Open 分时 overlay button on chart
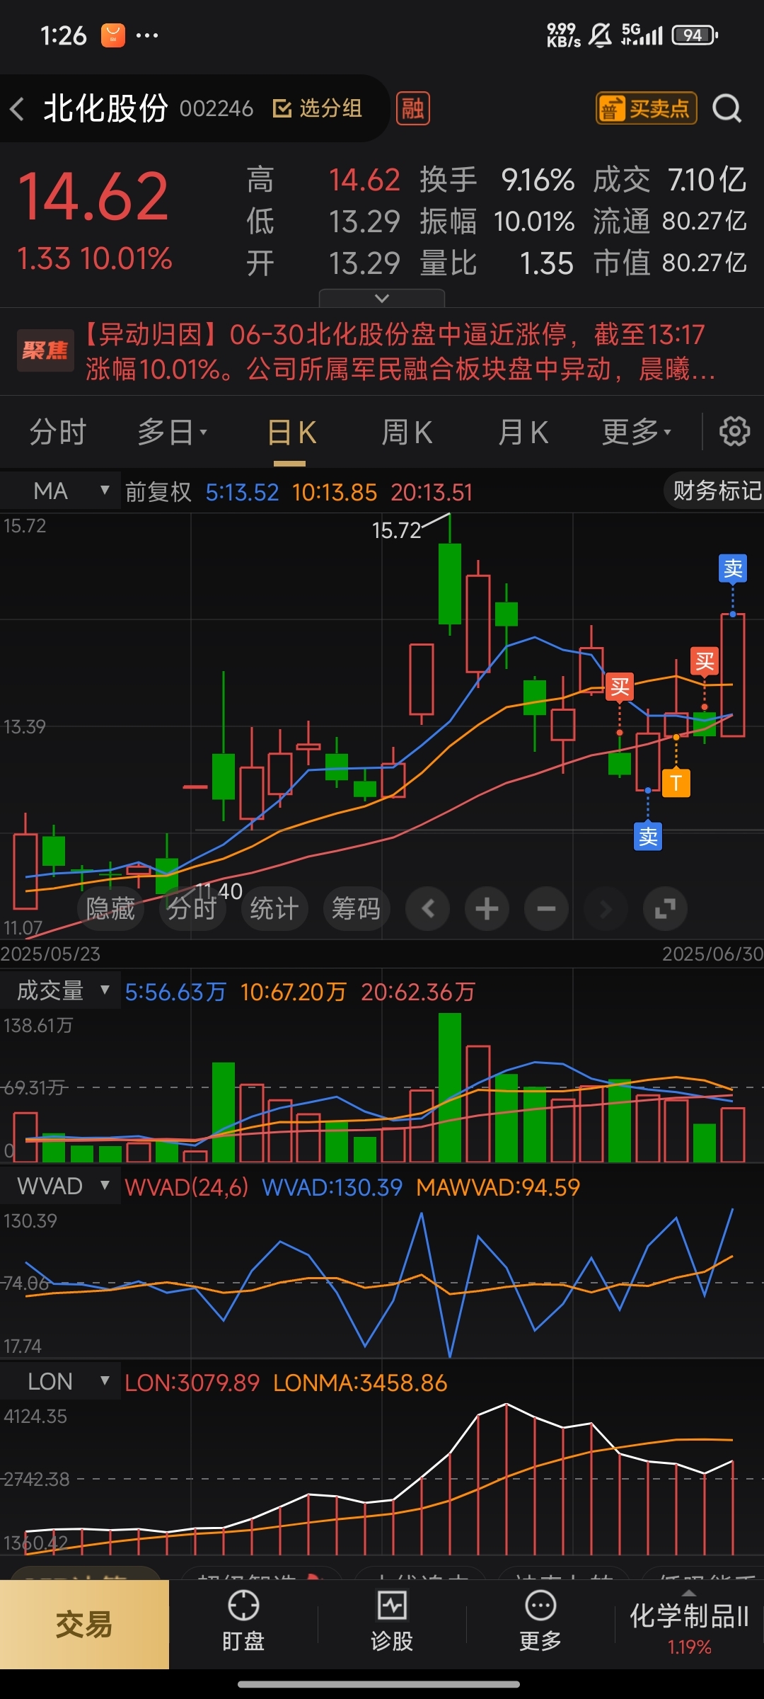Screen dimensions: 764x1699 pos(192,908)
